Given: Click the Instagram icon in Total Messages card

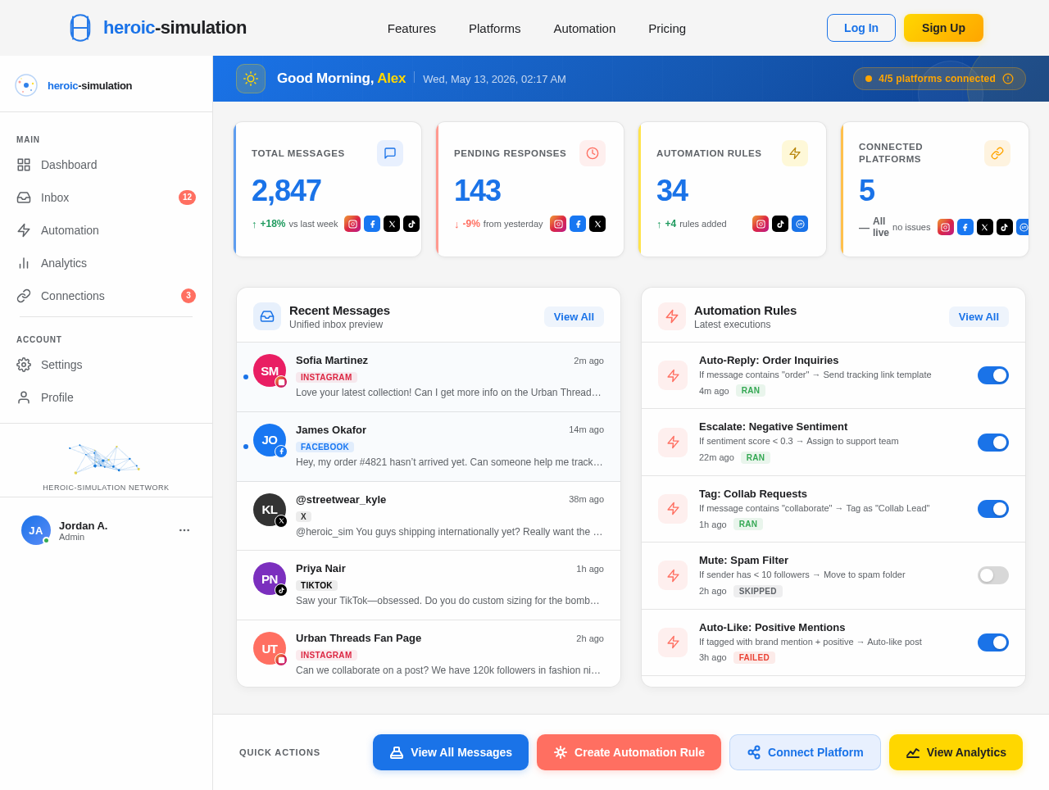Looking at the screenshot, I should pos(352,224).
